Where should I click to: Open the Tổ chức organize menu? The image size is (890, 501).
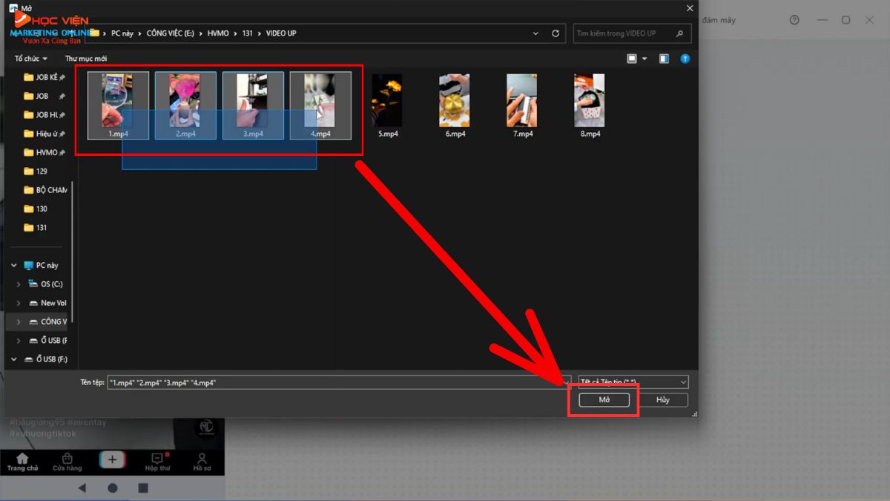(31, 59)
